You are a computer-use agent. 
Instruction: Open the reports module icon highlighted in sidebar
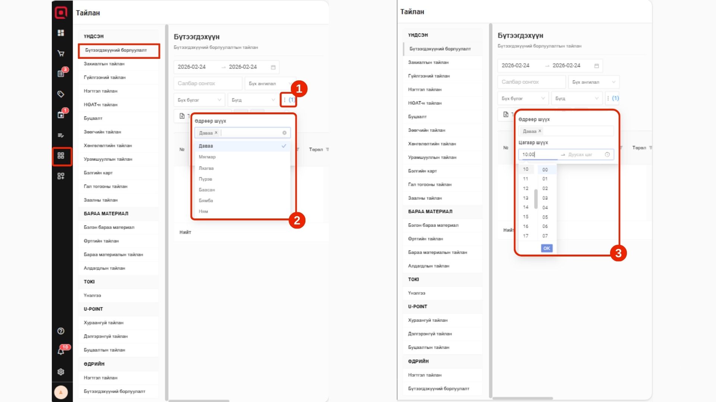pos(61,156)
